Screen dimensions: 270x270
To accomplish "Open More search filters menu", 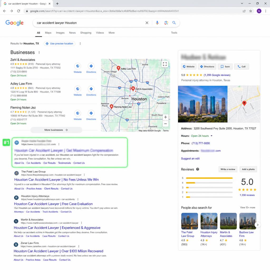I will tap(112, 33).
